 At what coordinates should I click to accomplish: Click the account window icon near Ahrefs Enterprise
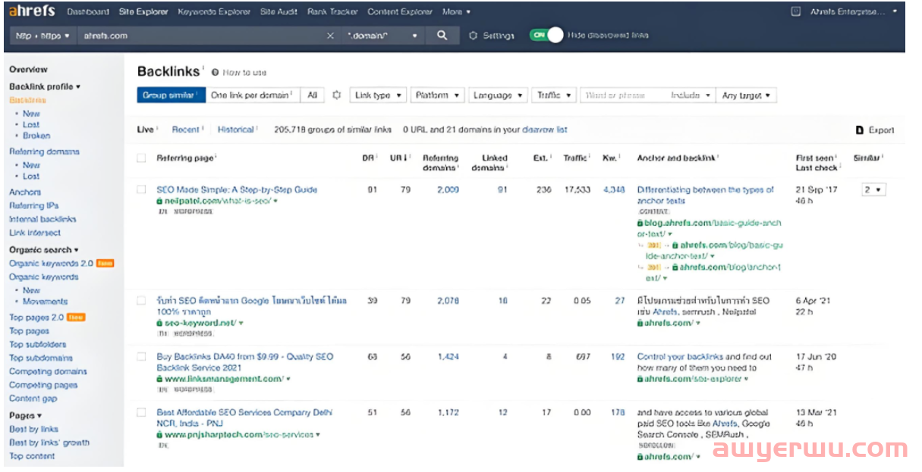pyautogui.click(x=795, y=11)
